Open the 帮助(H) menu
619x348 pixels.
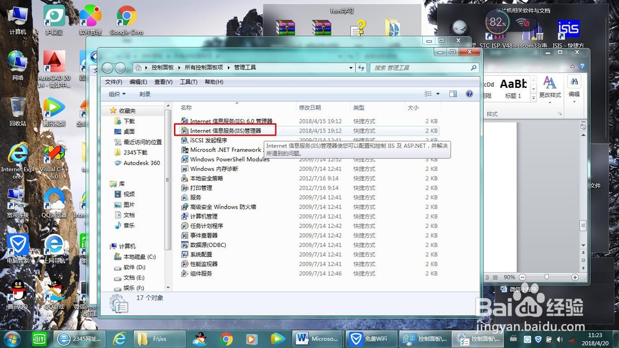[x=214, y=82]
